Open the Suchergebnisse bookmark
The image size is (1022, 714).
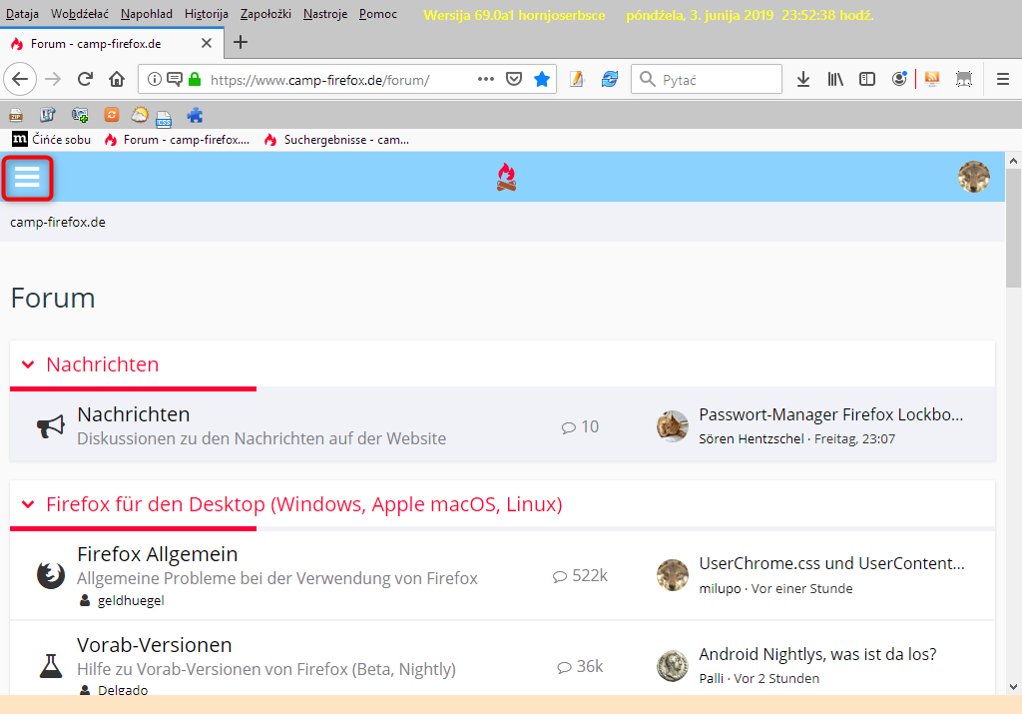click(337, 140)
